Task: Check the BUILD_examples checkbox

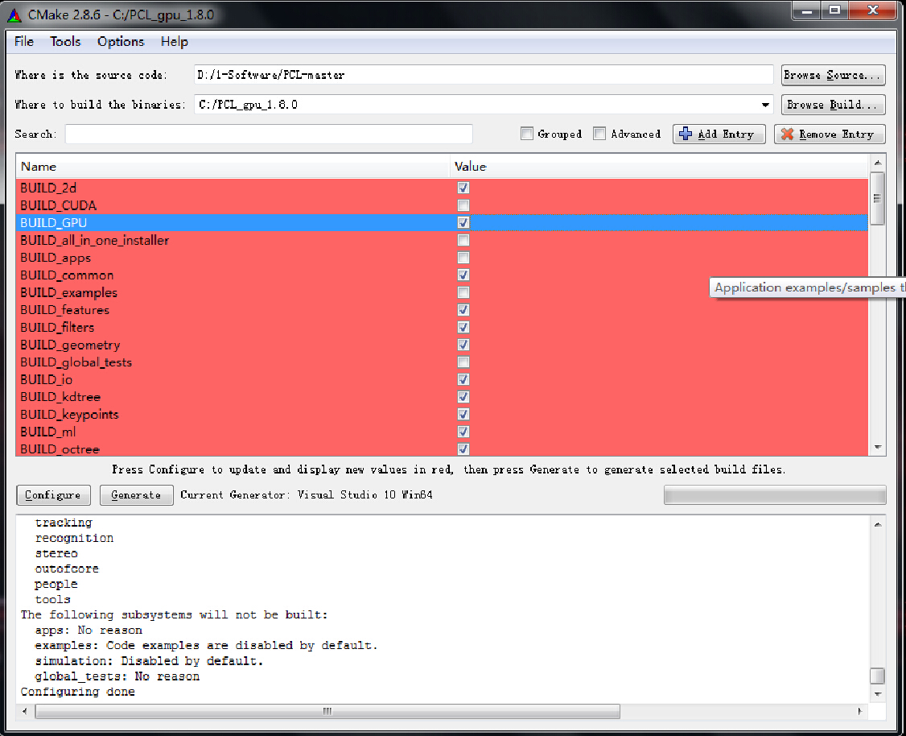Action: [x=463, y=292]
